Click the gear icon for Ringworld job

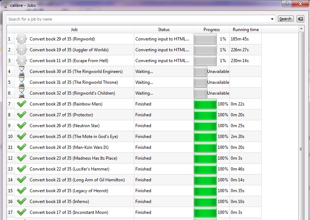(x=22, y=39)
